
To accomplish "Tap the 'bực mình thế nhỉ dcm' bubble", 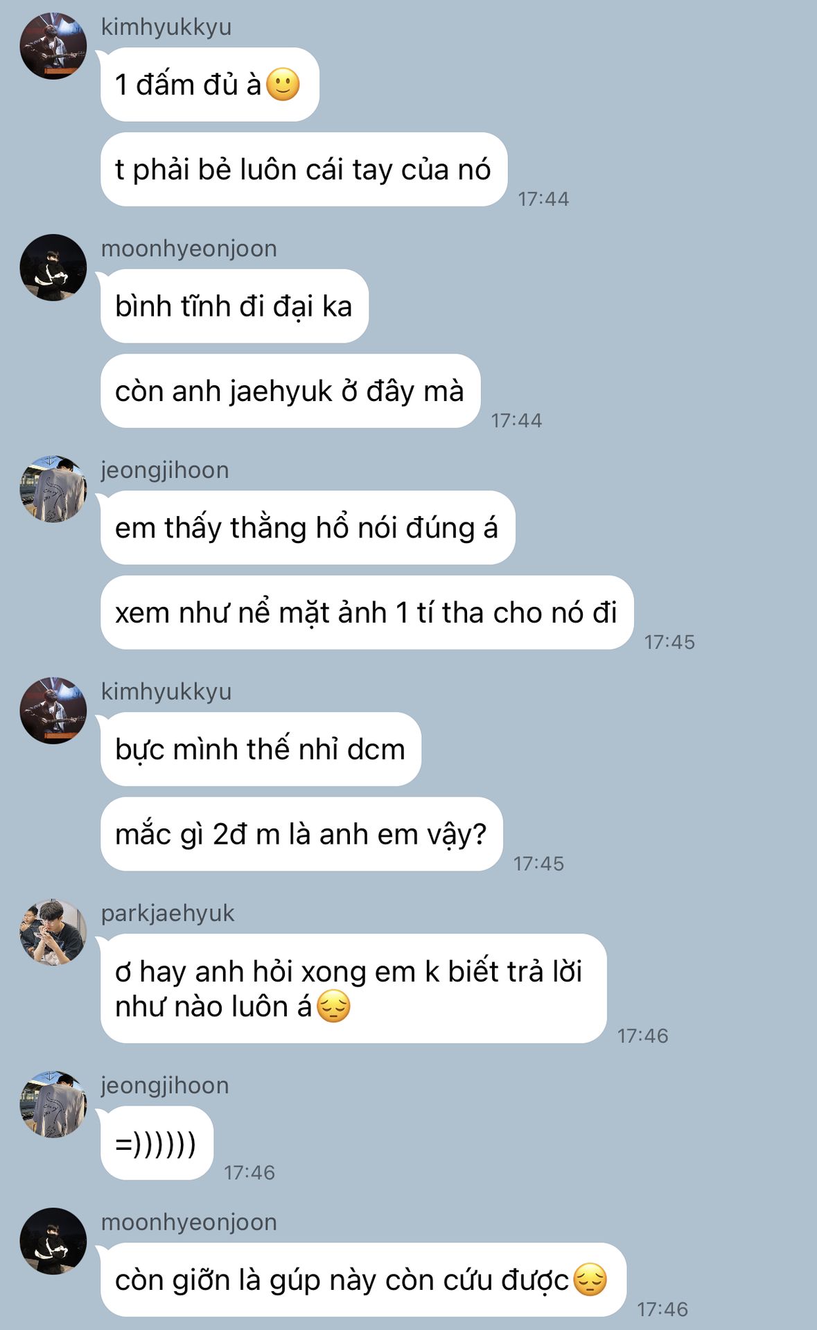I will tap(261, 749).
